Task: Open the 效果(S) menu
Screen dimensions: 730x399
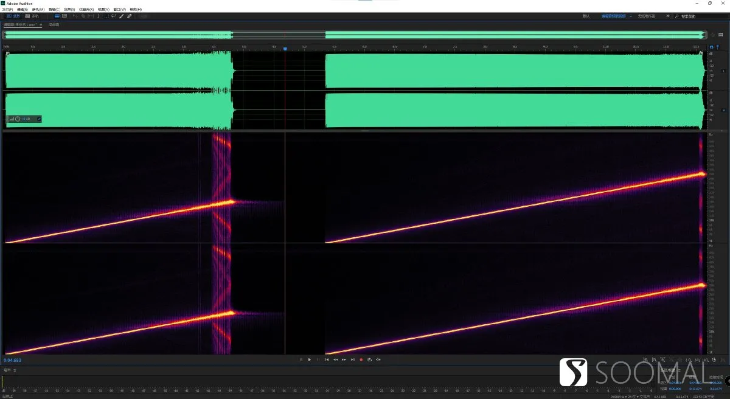Action: tap(69, 10)
